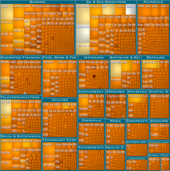This screenshot has width=170, height=171.
Task: Click the Exxonmobil block in Oil & Gas
Action: [x=83, y=27]
